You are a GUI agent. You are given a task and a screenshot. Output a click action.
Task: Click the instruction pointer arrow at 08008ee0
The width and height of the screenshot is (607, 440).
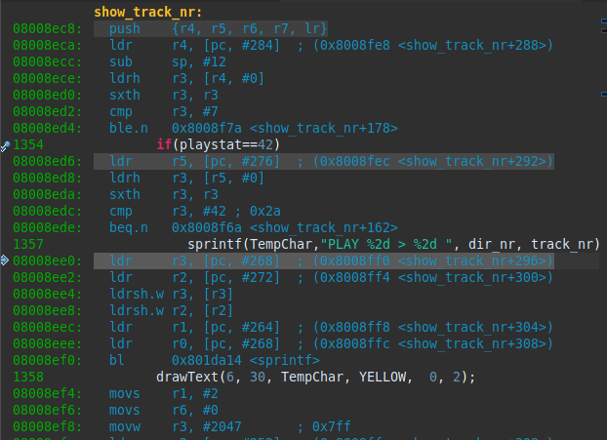(x=5, y=260)
